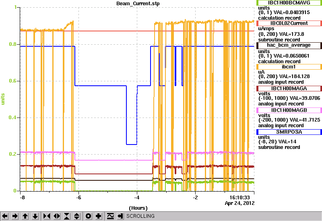The width and height of the screenshot is (322, 221).
Task: Click the (Hours) x-axis label
Action: pos(138,208)
